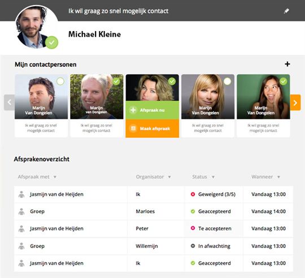The height and width of the screenshot is (278, 305).
Task: Expand the Organisator column filter
Action: pyautogui.click(x=169, y=177)
